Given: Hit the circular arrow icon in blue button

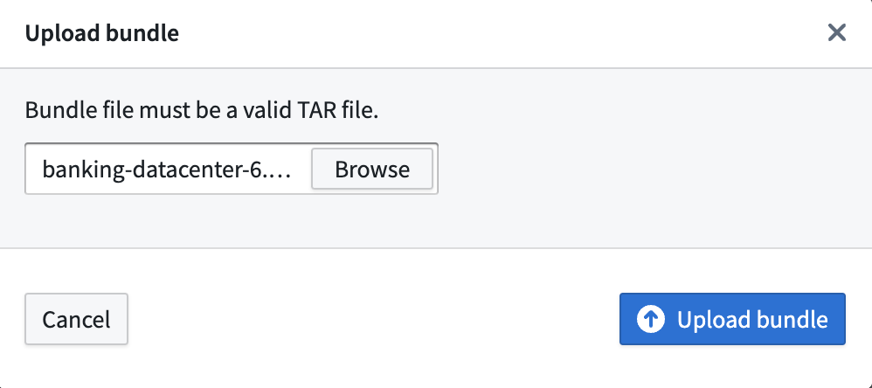Looking at the screenshot, I should (651, 319).
